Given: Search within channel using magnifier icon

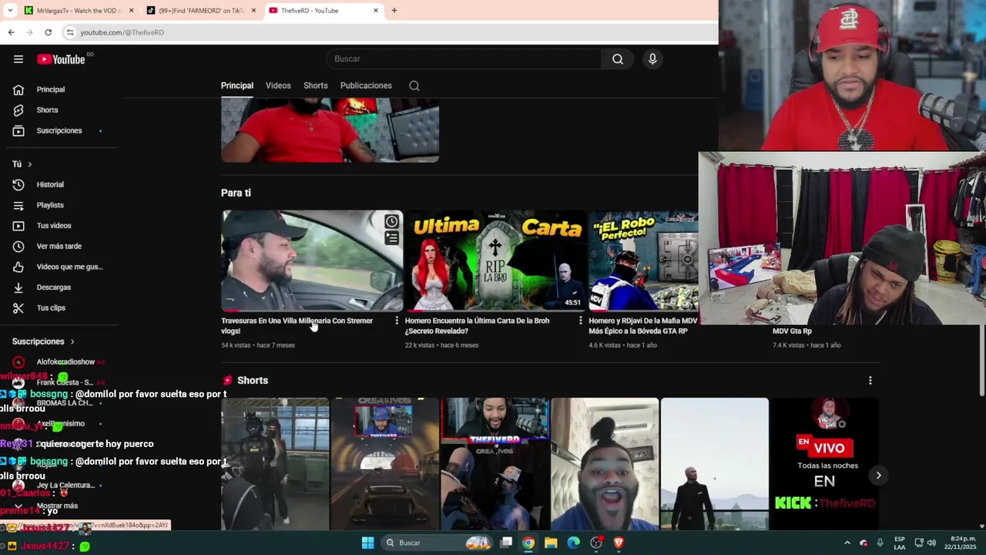Looking at the screenshot, I should [414, 86].
